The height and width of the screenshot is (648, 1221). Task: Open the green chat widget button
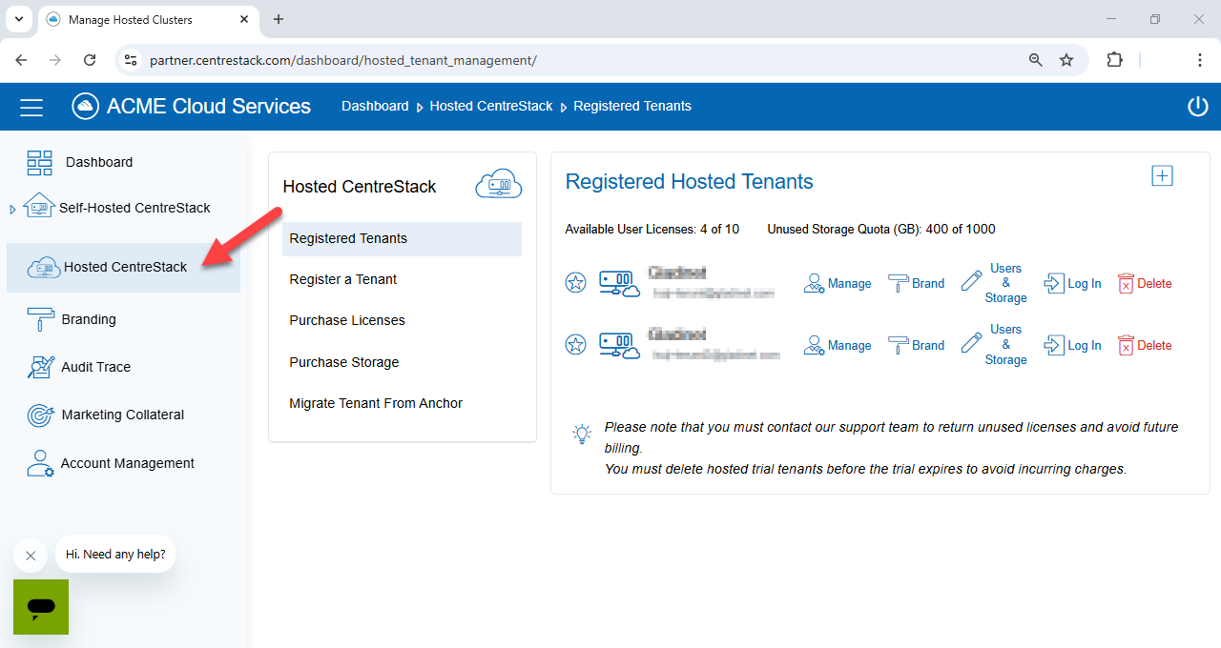coord(41,607)
